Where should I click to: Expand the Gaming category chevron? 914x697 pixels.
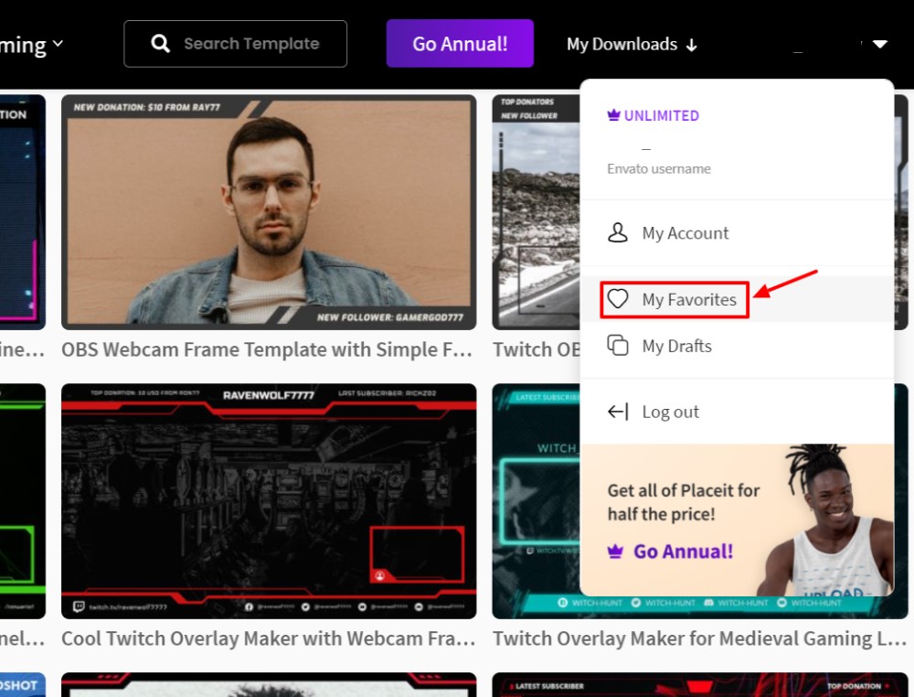click(x=58, y=44)
